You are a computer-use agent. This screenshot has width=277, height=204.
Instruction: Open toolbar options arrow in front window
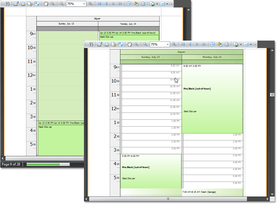255,44
